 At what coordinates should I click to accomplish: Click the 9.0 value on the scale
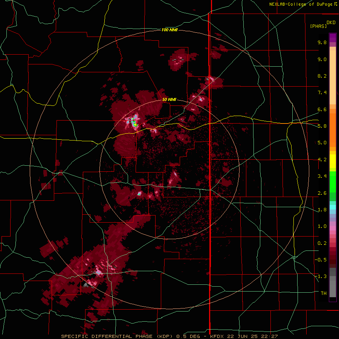(x=322, y=59)
